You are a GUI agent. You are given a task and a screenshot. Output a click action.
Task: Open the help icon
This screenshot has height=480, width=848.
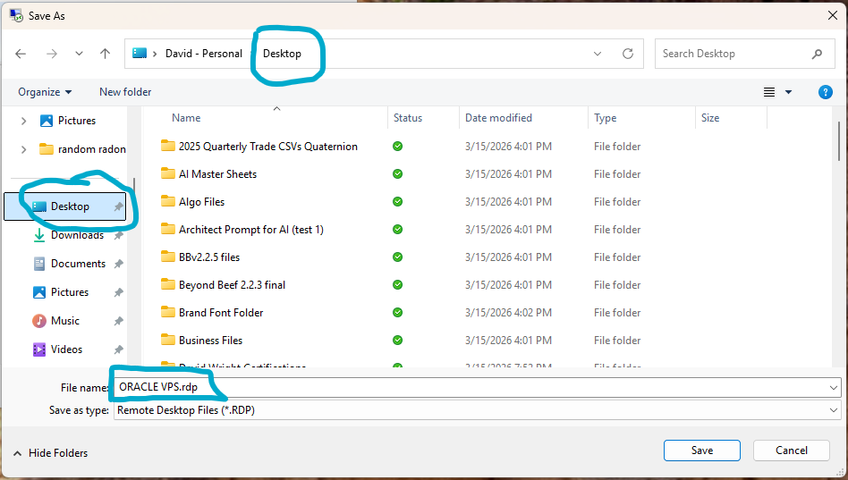[x=826, y=92]
